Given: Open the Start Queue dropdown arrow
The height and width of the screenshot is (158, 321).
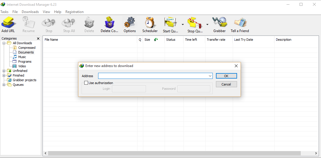Looking at the screenshot, I should click(183, 25).
